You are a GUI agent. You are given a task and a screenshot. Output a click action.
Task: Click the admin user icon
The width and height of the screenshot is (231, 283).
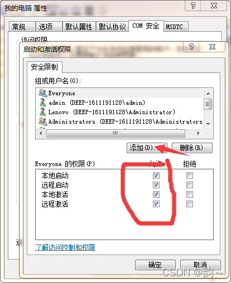(x=43, y=103)
